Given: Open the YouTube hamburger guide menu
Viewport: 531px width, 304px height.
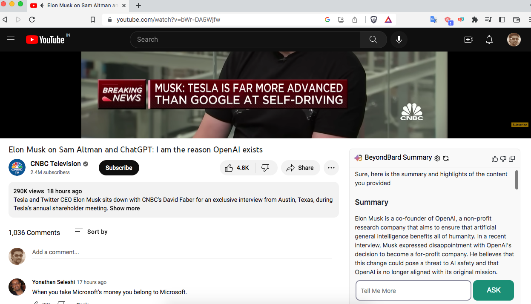Looking at the screenshot, I should (x=11, y=40).
